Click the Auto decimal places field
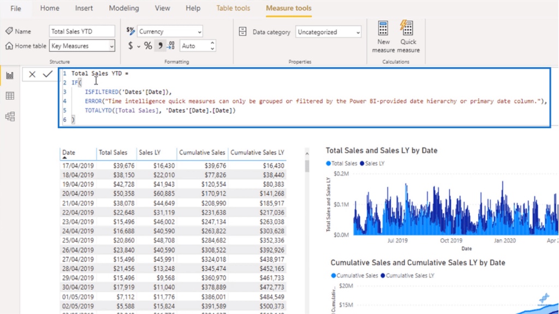The image size is (559, 314). [x=195, y=46]
